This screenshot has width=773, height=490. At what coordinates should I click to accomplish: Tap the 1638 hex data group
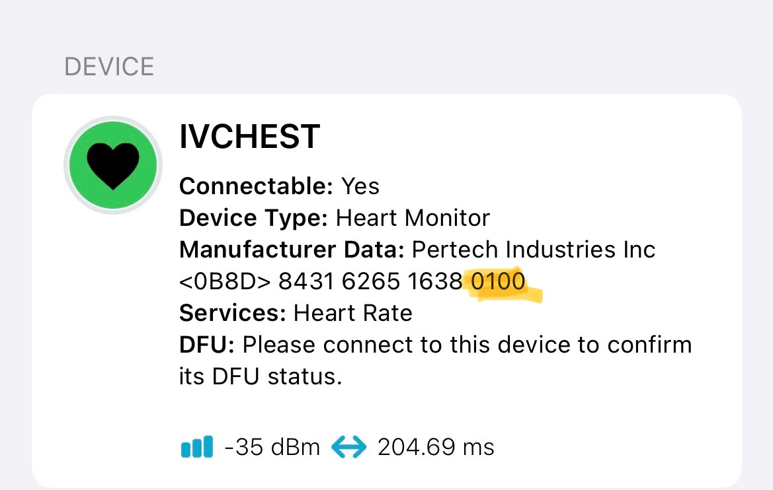click(x=435, y=281)
